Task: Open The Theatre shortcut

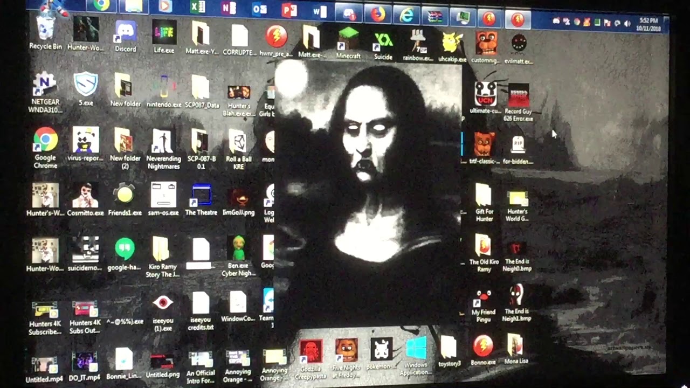Action: click(x=201, y=199)
